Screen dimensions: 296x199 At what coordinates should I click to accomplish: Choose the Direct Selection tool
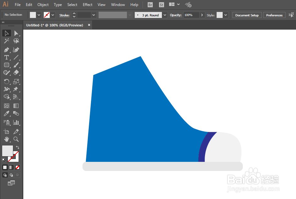(x=16, y=33)
